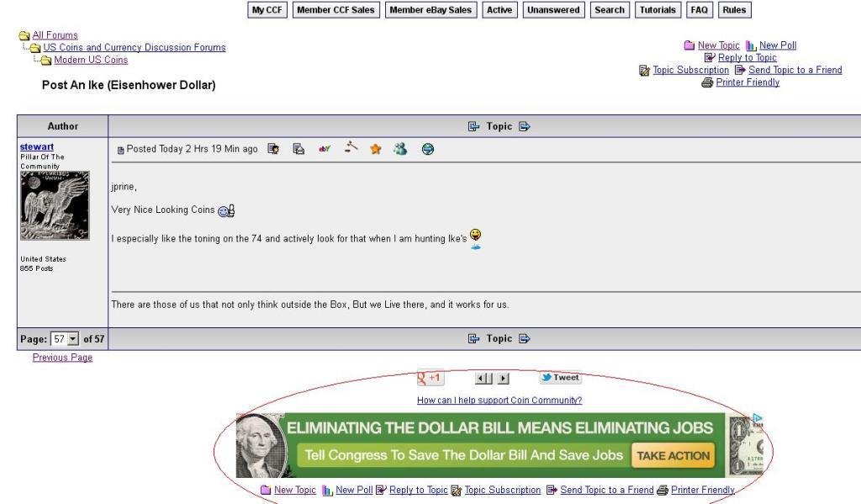Click the bottom New Poll chart icon
This screenshot has width=861, height=504.
click(327, 490)
